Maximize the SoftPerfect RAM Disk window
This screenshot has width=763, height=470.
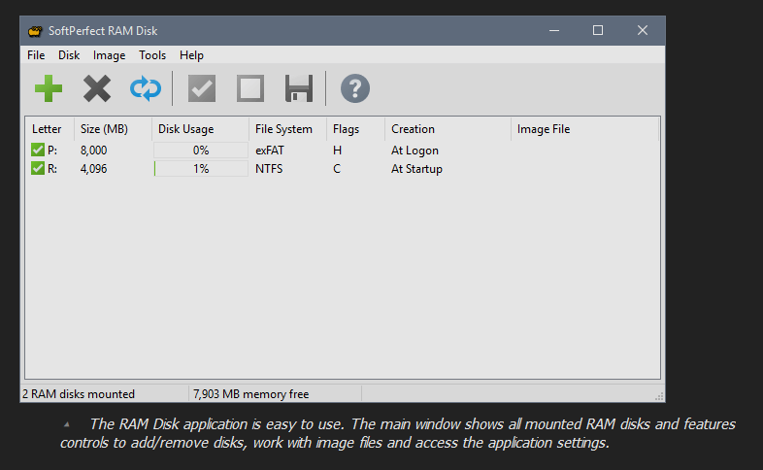(x=598, y=31)
